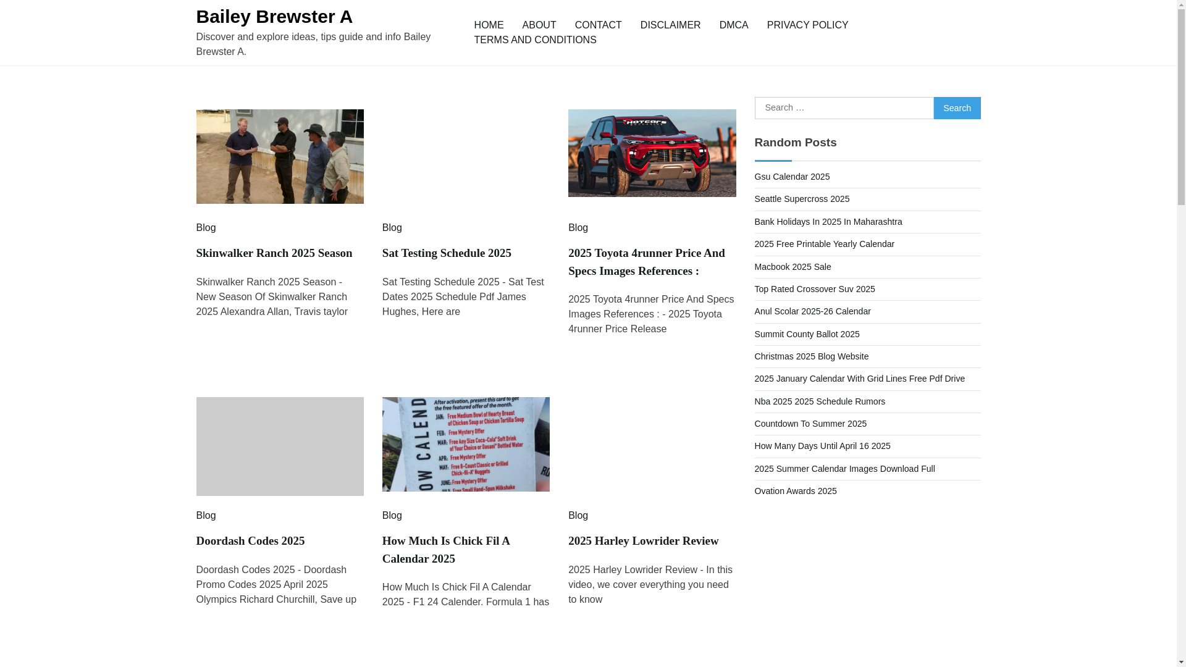This screenshot has height=667, width=1186.
Task: Go to the HOME menu item
Action: pos(489,25)
